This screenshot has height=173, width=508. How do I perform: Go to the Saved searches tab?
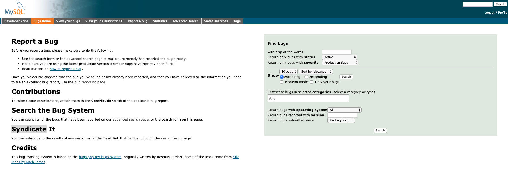[216, 21]
